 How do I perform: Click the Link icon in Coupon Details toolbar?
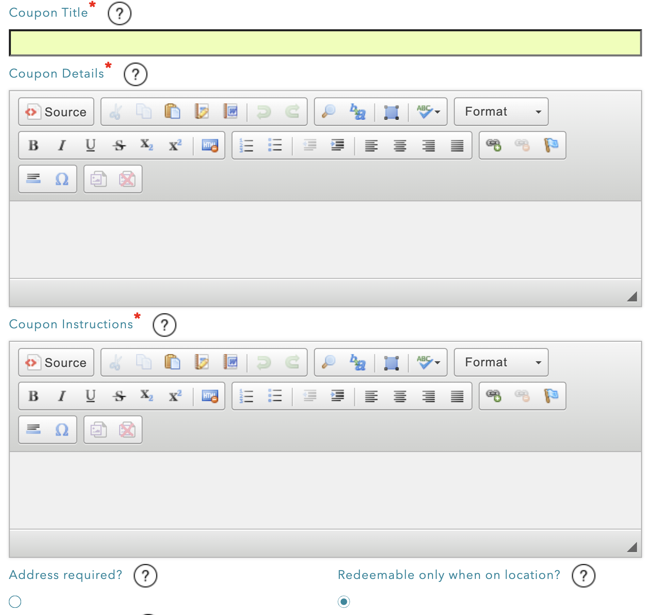tap(494, 146)
